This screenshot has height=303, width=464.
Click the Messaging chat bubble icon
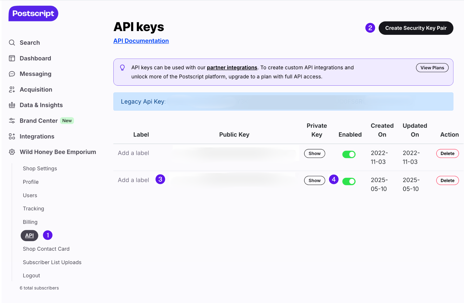(x=12, y=74)
